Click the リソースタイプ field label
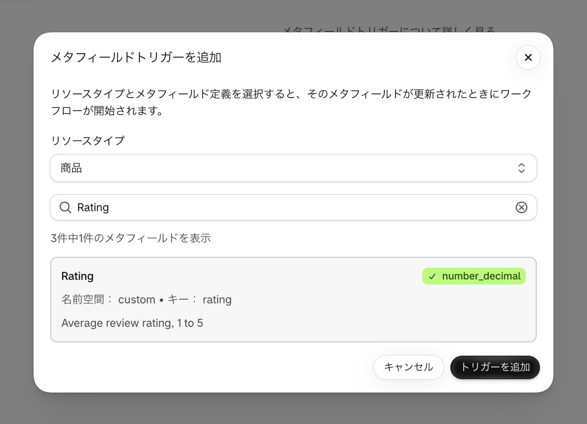This screenshot has height=424, width=587. 88,141
